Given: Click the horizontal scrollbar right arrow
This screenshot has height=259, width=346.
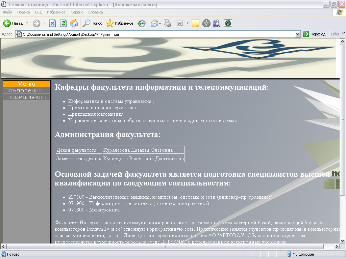Looking at the screenshot, I should [337, 247].
